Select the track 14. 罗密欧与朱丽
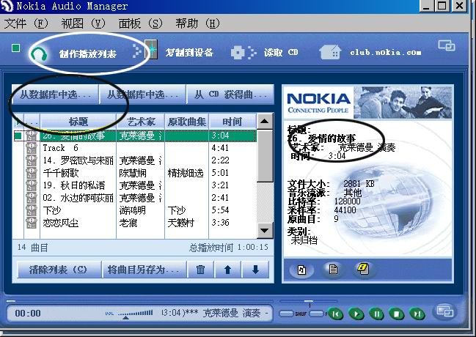 coord(78,160)
